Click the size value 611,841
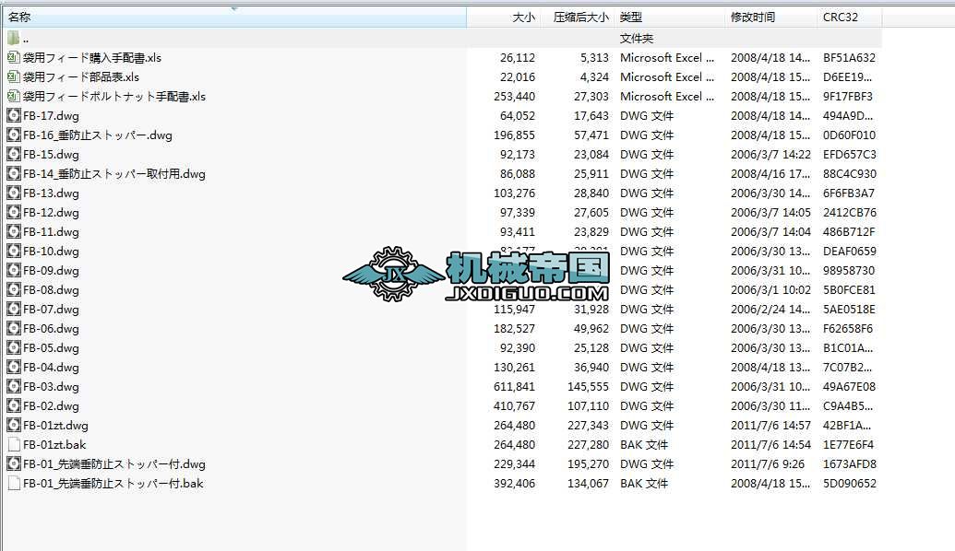The height and width of the screenshot is (551, 955). click(515, 387)
